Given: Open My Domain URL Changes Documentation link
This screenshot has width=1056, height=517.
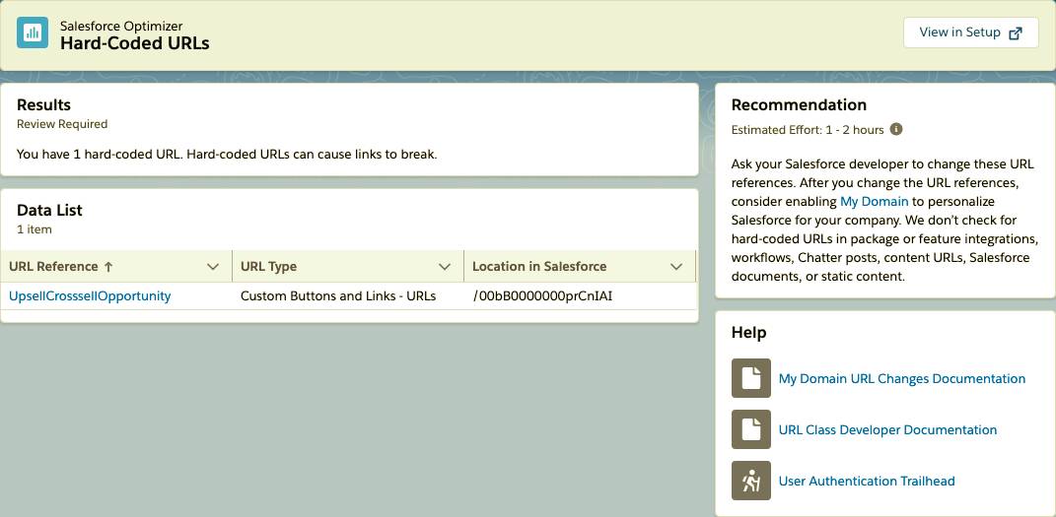Looking at the screenshot, I should 902,378.
